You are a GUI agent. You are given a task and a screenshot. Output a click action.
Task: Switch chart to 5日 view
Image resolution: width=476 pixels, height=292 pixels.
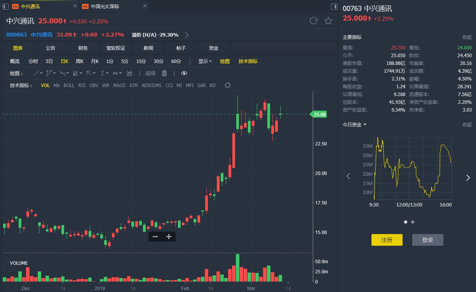click(x=49, y=61)
